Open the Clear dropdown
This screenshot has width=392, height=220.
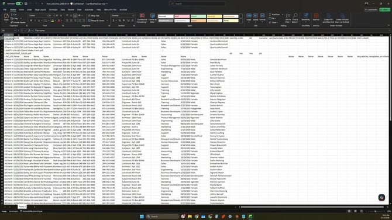pos(273,22)
